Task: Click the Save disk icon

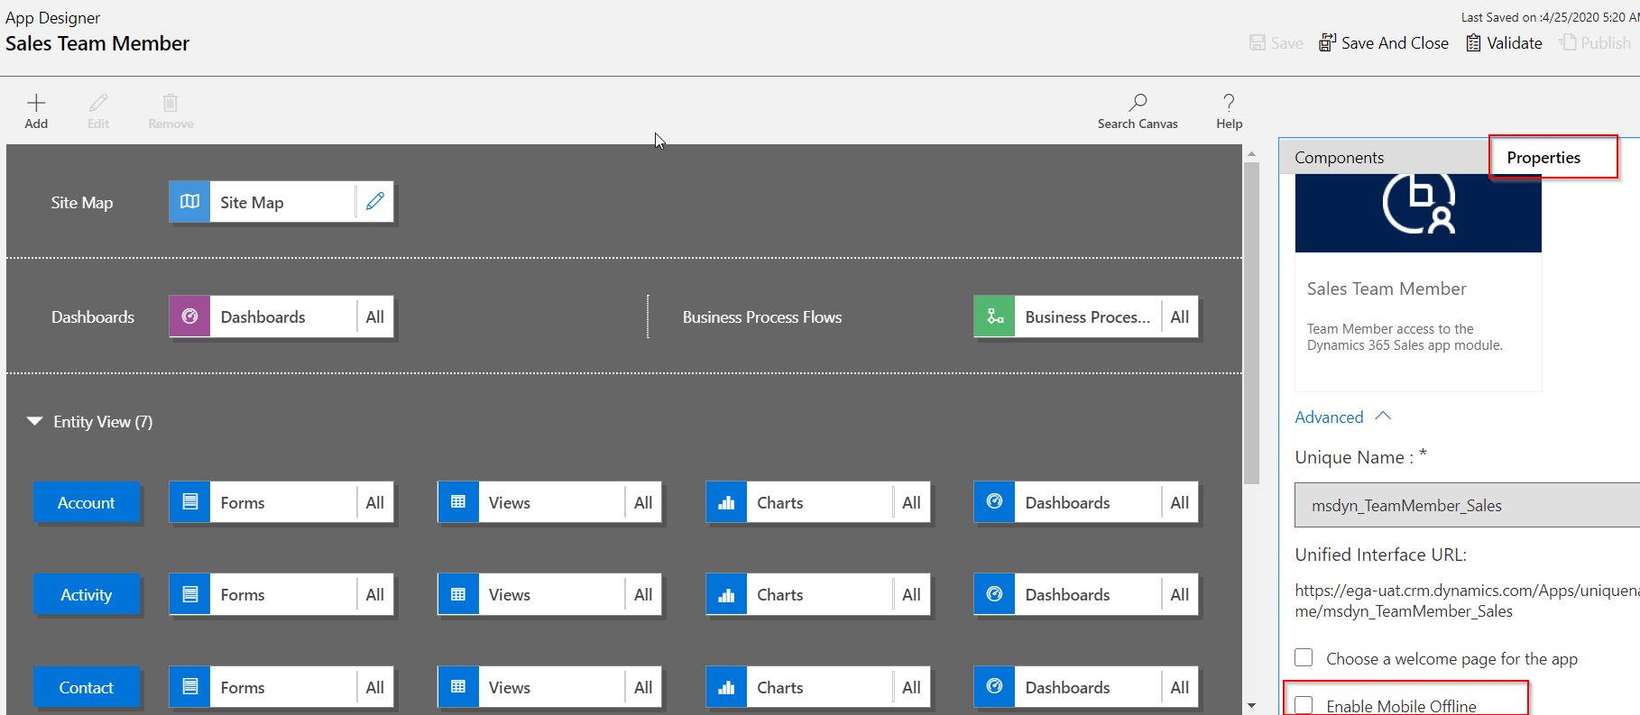Action: pyautogui.click(x=1258, y=42)
